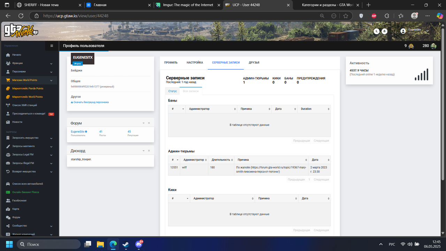Click the Магазин World Points cart icon
The height and width of the screenshot is (251, 446).
coord(8,80)
